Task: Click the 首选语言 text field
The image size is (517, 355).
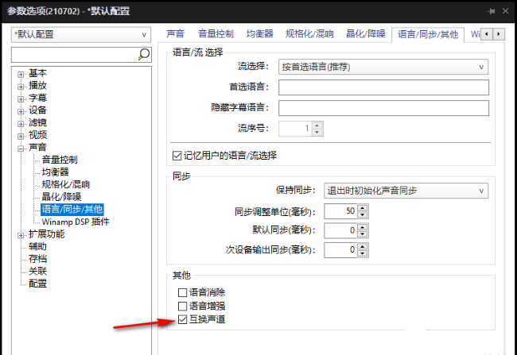Action: [x=383, y=87]
